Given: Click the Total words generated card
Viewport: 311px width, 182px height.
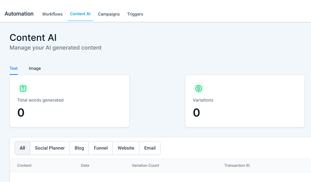Looking at the screenshot, I should (69, 101).
